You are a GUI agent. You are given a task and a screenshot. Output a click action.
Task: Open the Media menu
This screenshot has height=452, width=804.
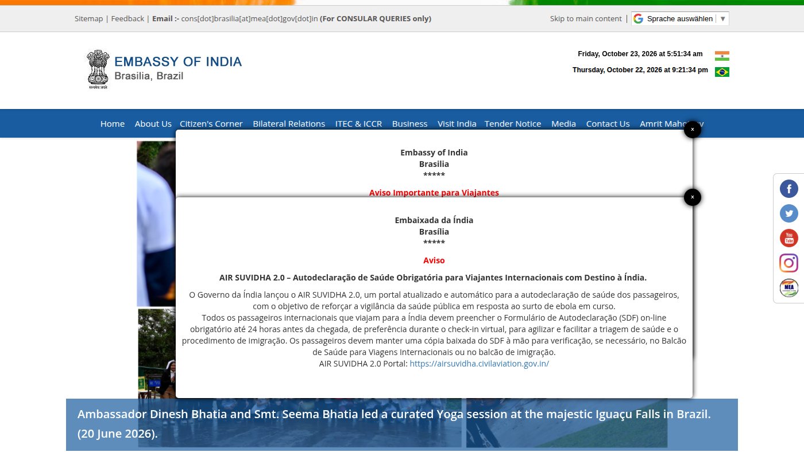(x=563, y=123)
